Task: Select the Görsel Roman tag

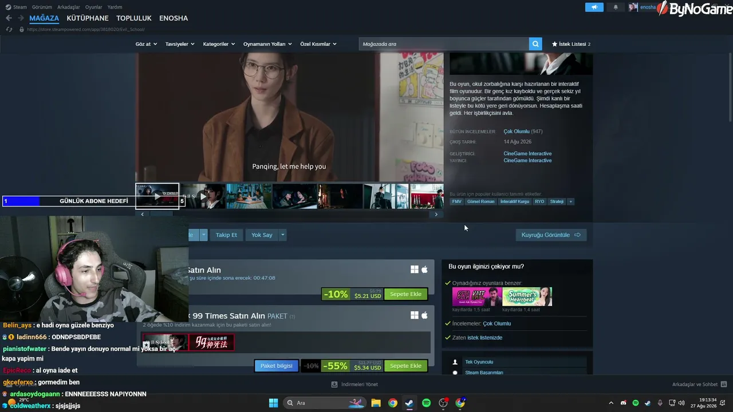Action: tap(480, 201)
